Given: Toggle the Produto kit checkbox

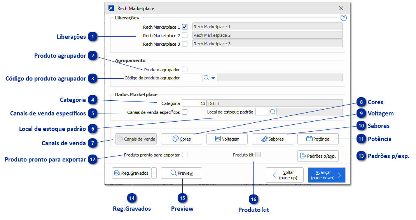Looking at the screenshot, I should pos(258,155).
